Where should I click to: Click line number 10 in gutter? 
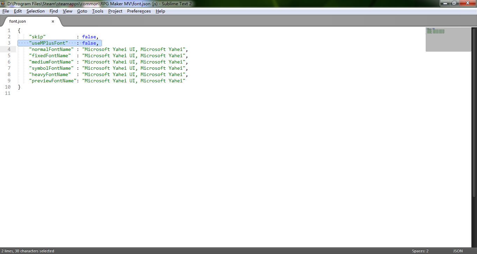point(8,87)
